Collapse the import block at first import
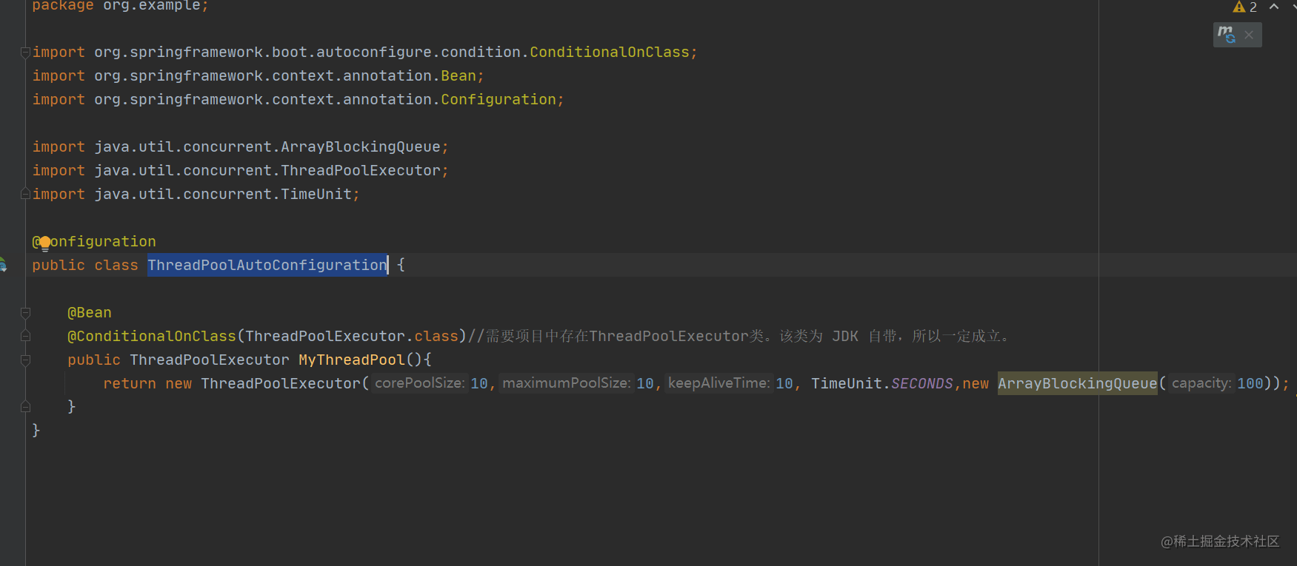Image resolution: width=1297 pixels, height=566 pixels. point(25,53)
